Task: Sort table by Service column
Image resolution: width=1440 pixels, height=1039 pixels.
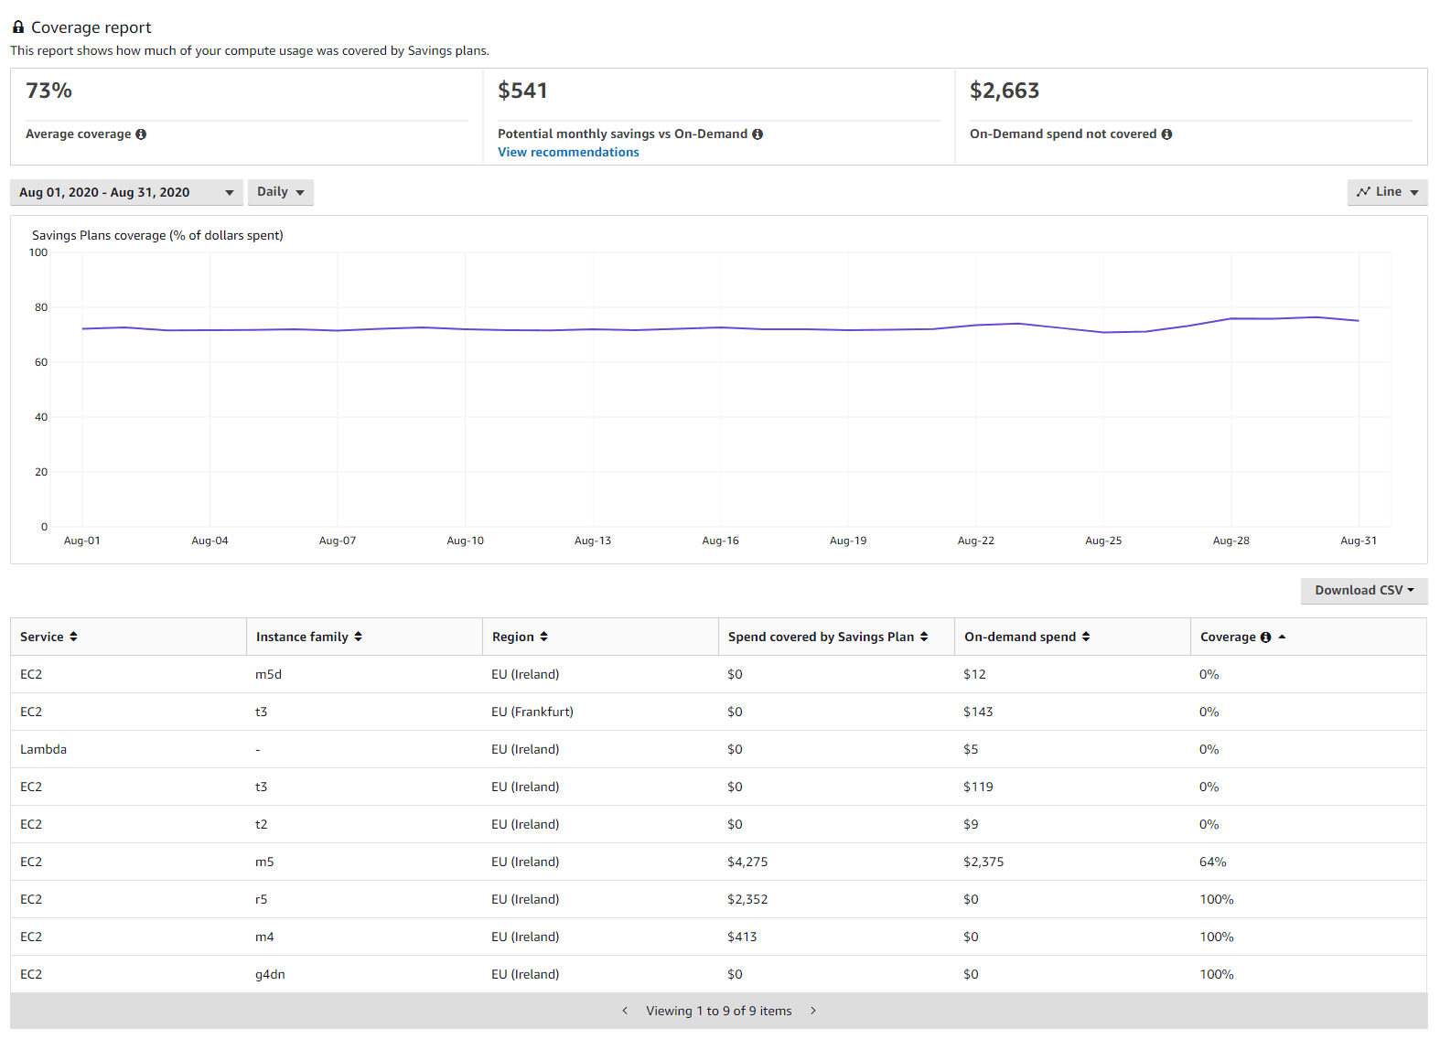Action: (73, 637)
